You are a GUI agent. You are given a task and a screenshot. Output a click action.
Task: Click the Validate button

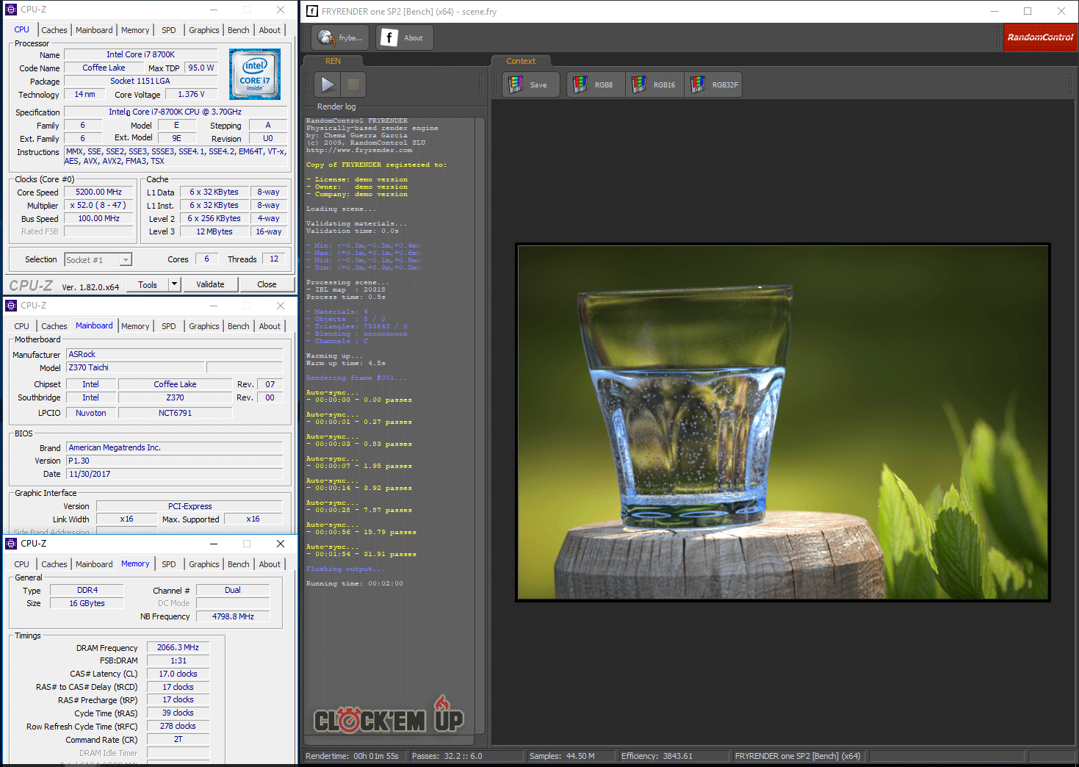pyautogui.click(x=210, y=284)
